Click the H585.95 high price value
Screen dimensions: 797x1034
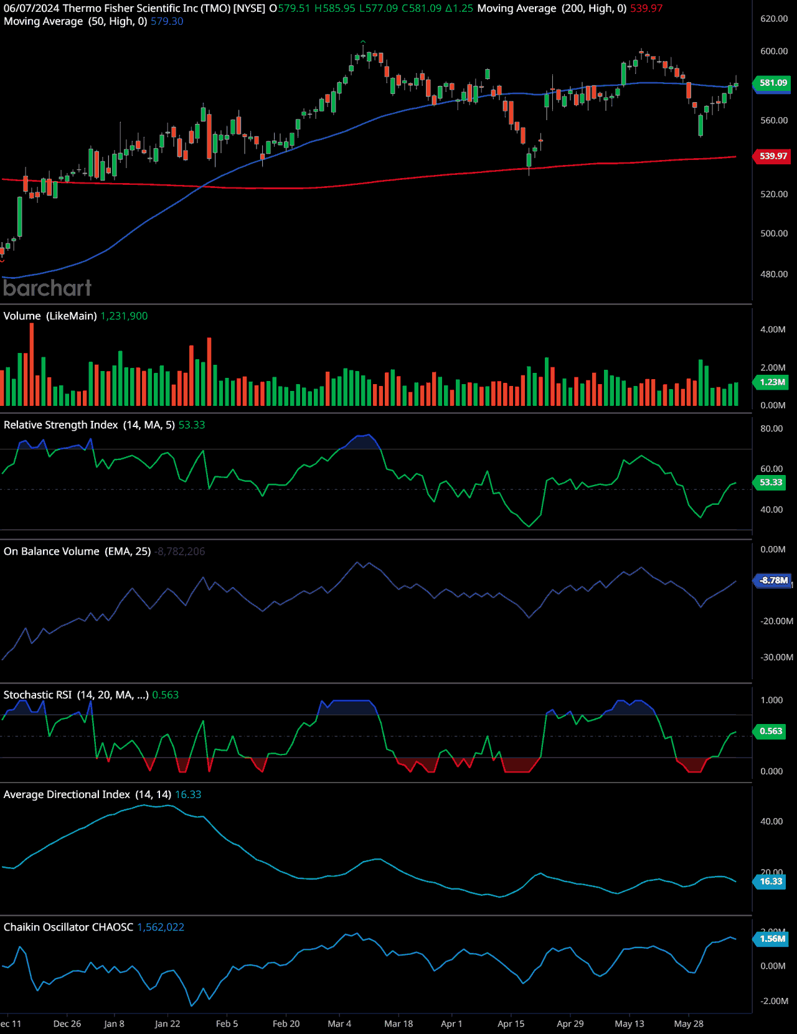[x=335, y=9]
